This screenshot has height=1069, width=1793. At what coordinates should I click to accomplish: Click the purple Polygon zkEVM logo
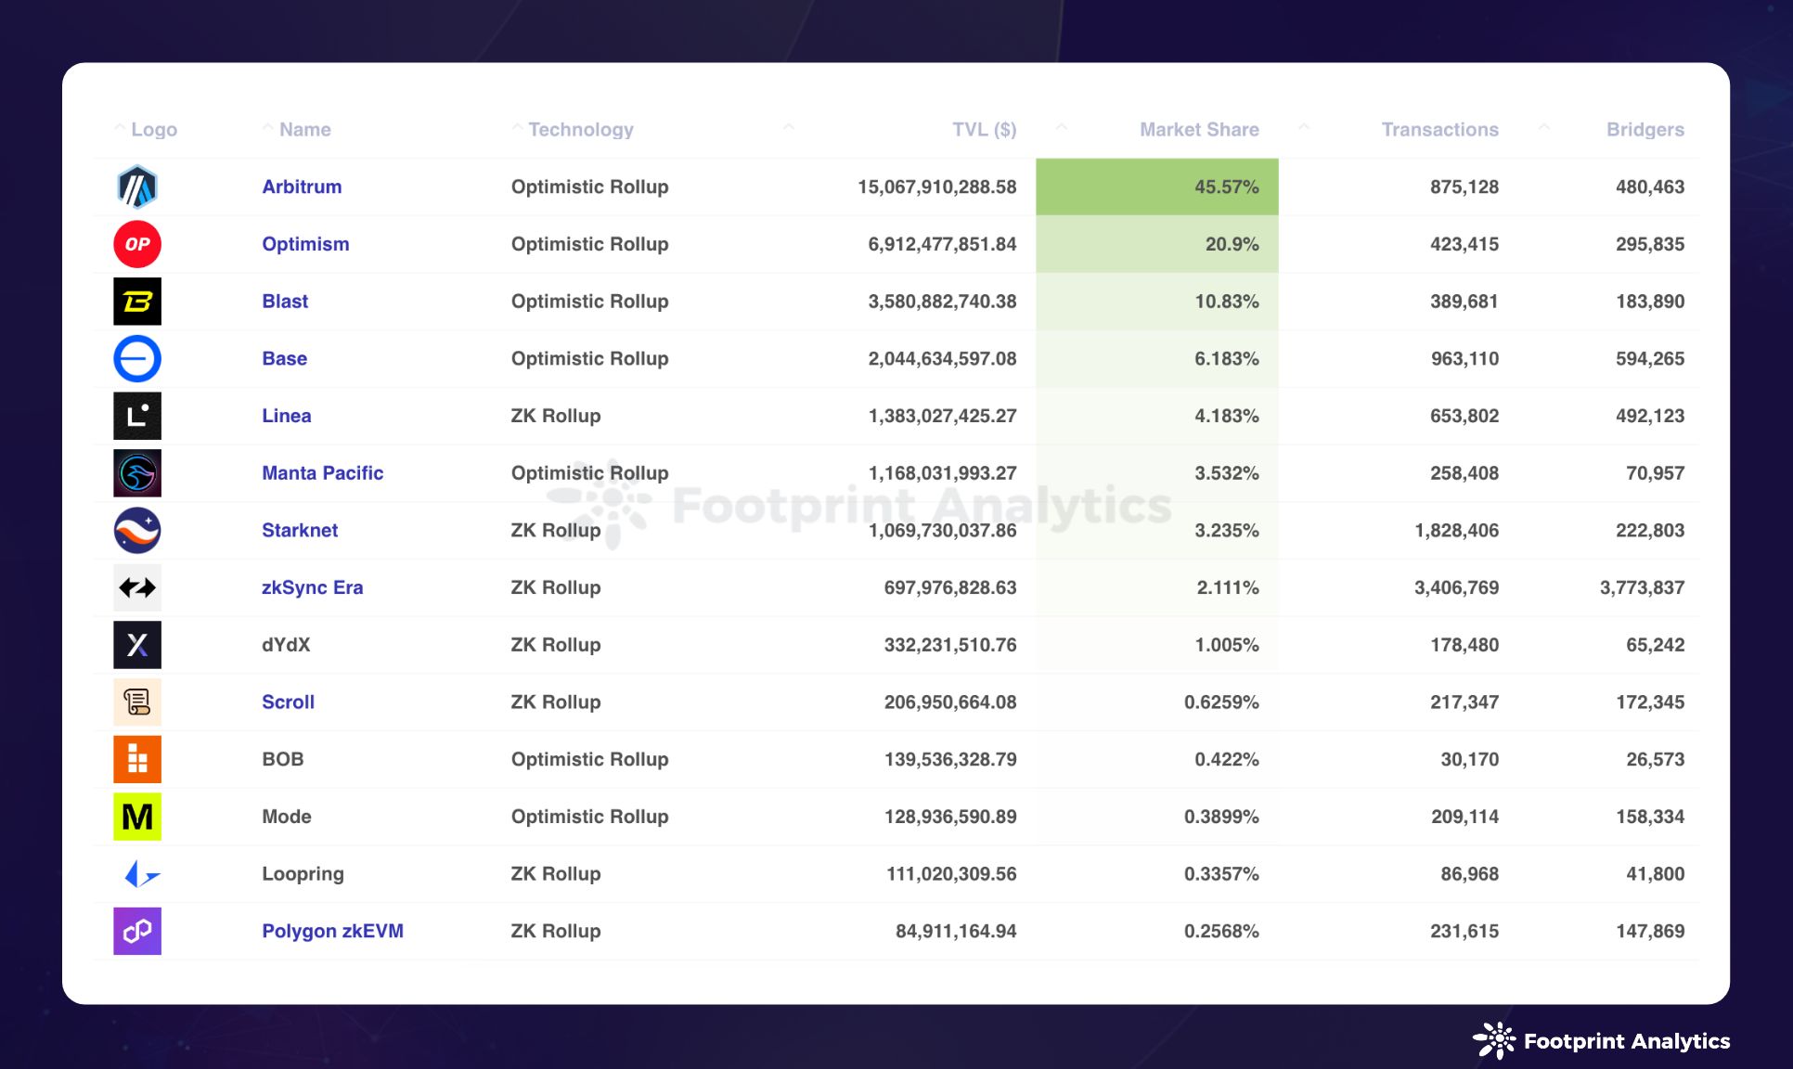pos(137,932)
